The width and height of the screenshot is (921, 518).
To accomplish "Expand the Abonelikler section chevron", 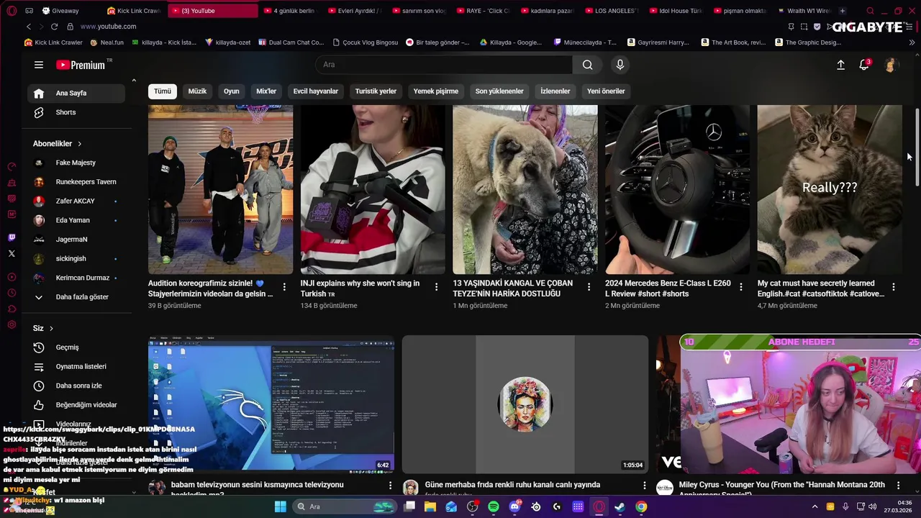I will coord(79,144).
